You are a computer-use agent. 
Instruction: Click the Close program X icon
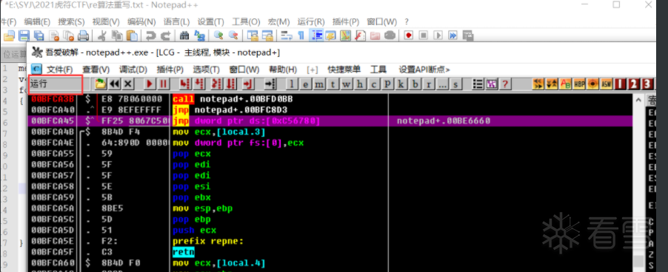[128, 84]
